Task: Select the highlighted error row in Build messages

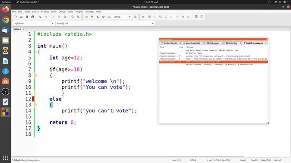Action: (x=213, y=62)
